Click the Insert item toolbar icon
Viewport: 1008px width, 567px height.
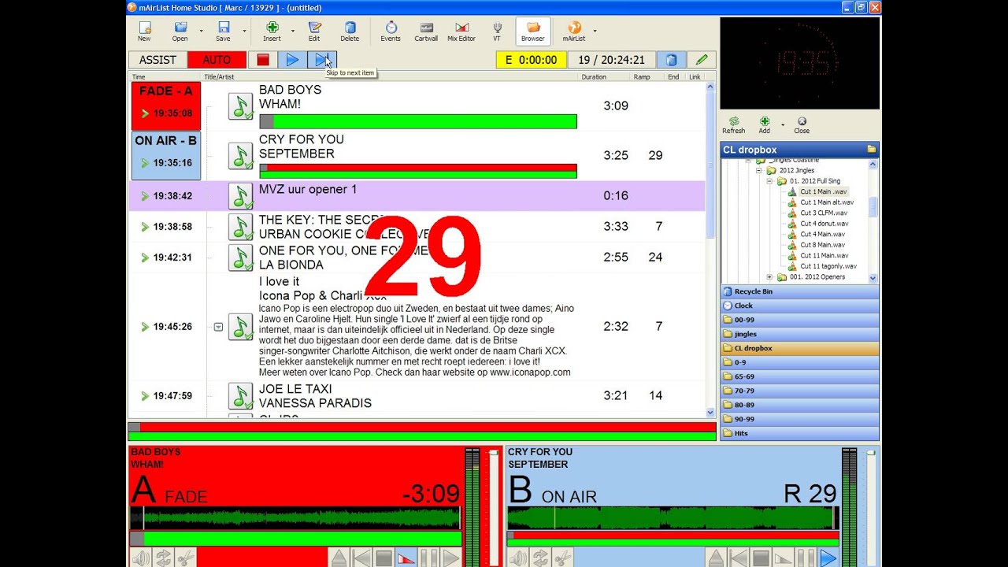(272, 31)
